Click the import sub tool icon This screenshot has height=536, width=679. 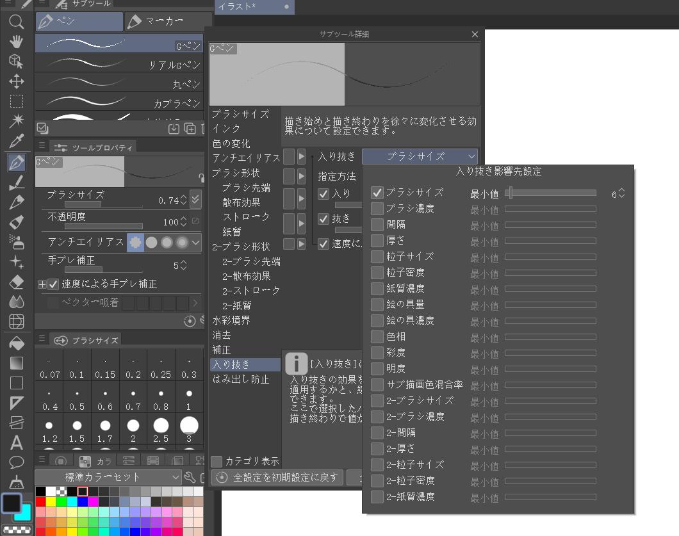pyautogui.click(x=174, y=128)
